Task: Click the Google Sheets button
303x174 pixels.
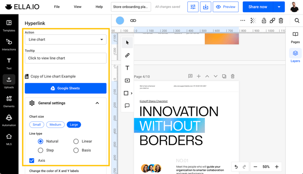Action: [x=66, y=88]
